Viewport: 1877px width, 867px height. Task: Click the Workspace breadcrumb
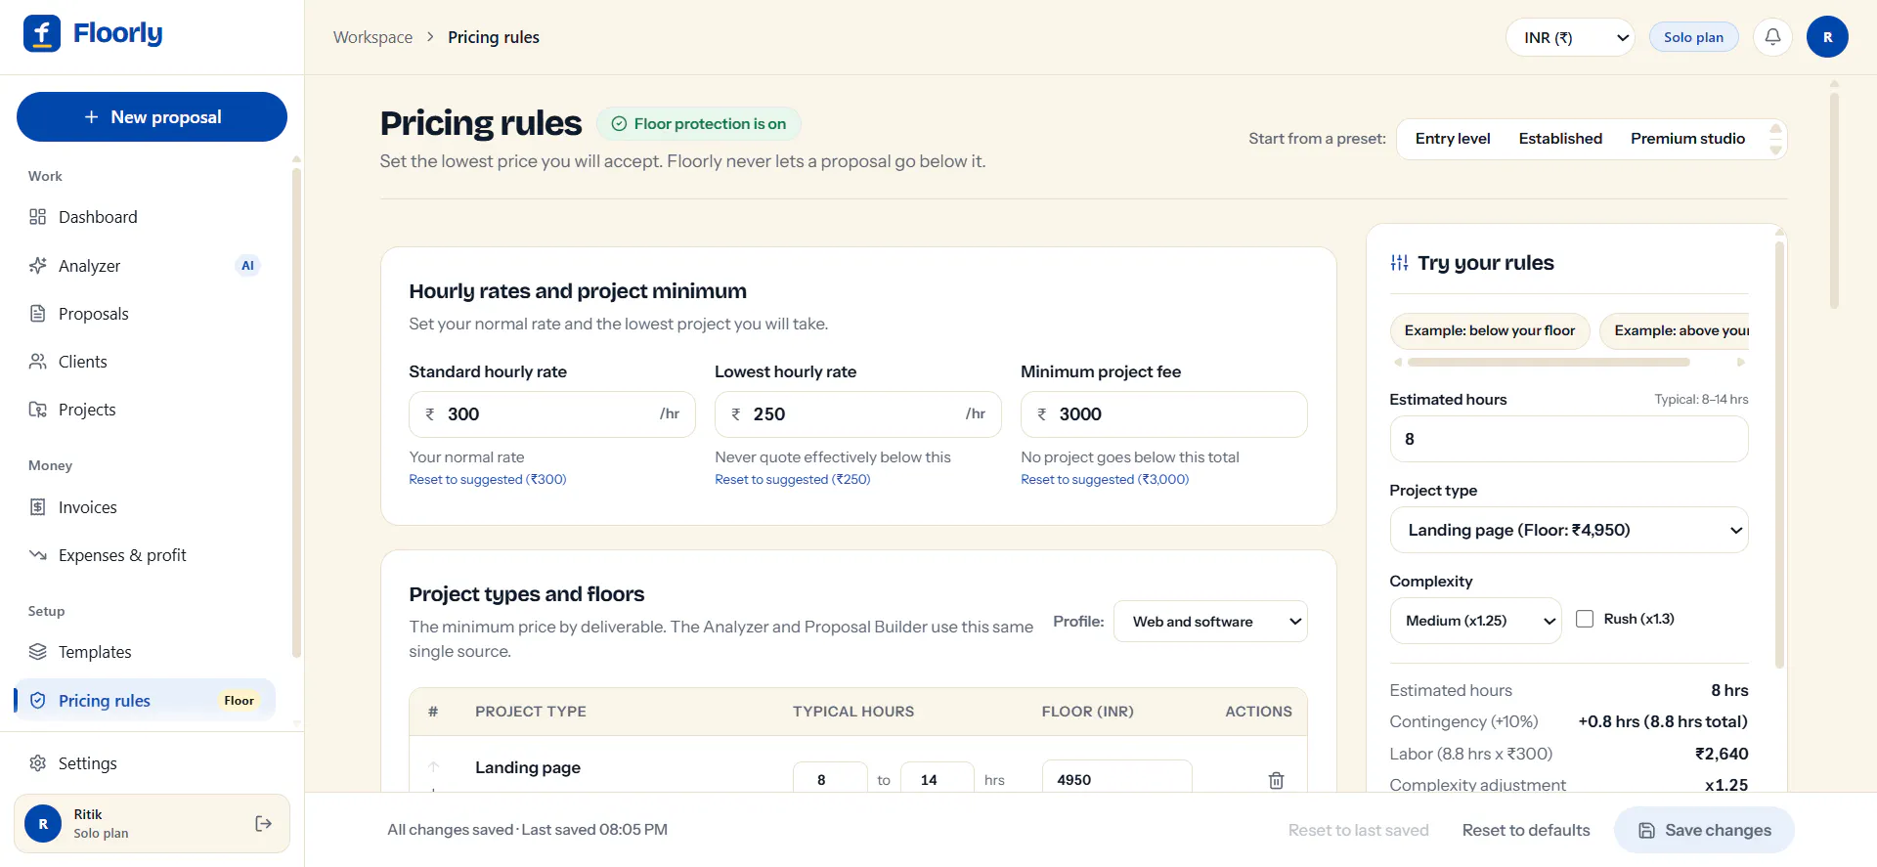coord(372,37)
